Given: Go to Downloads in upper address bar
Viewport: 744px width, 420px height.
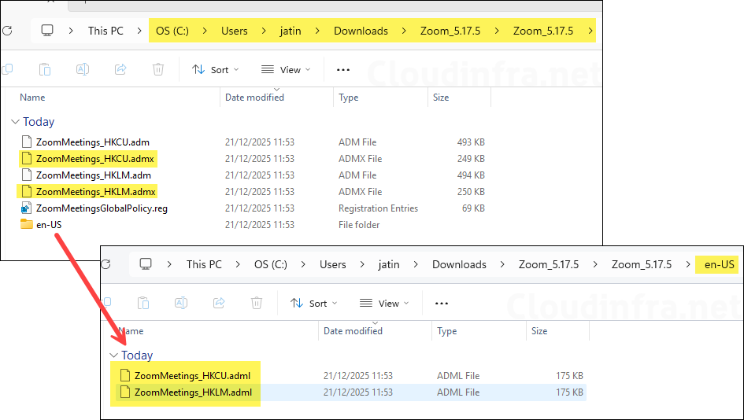Looking at the screenshot, I should [x=361, y=31].
